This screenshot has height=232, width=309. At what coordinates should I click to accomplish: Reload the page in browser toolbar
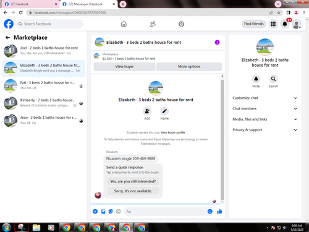[21, 12]
